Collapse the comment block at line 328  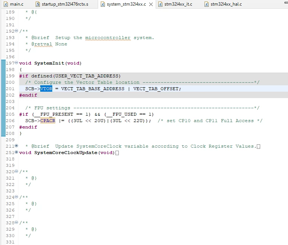tap(16, 222)
